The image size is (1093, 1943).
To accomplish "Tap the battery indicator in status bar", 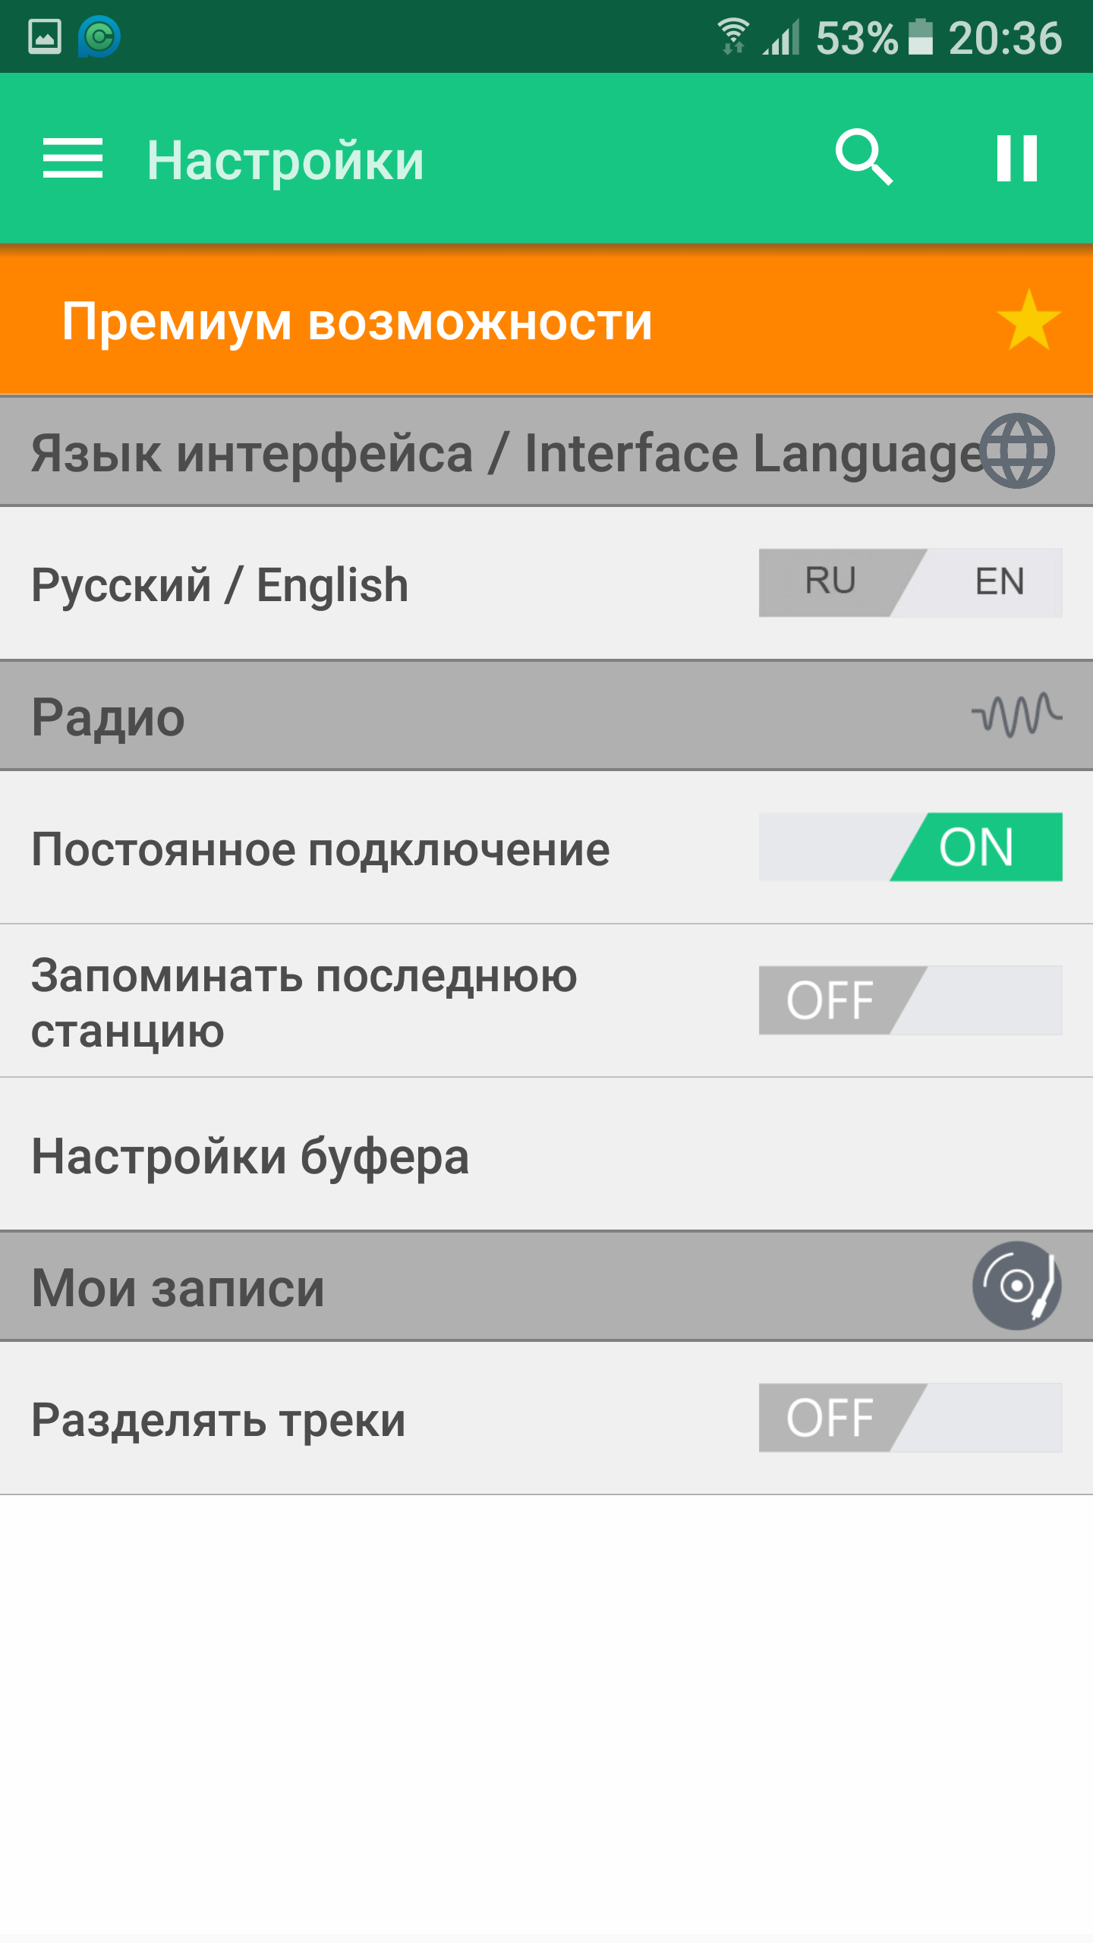I will click(x=921, y=36).
